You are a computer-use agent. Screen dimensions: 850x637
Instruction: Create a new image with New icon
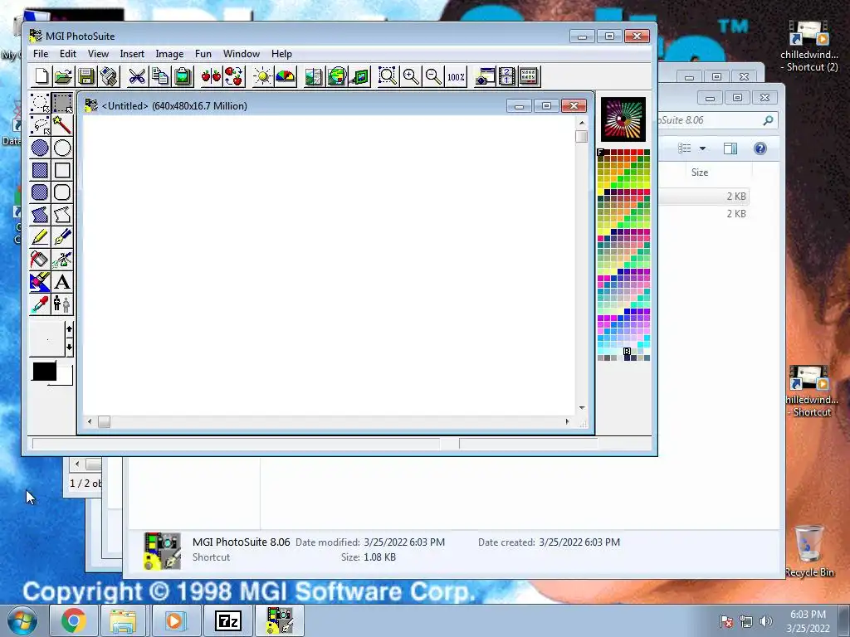(42, 76)
